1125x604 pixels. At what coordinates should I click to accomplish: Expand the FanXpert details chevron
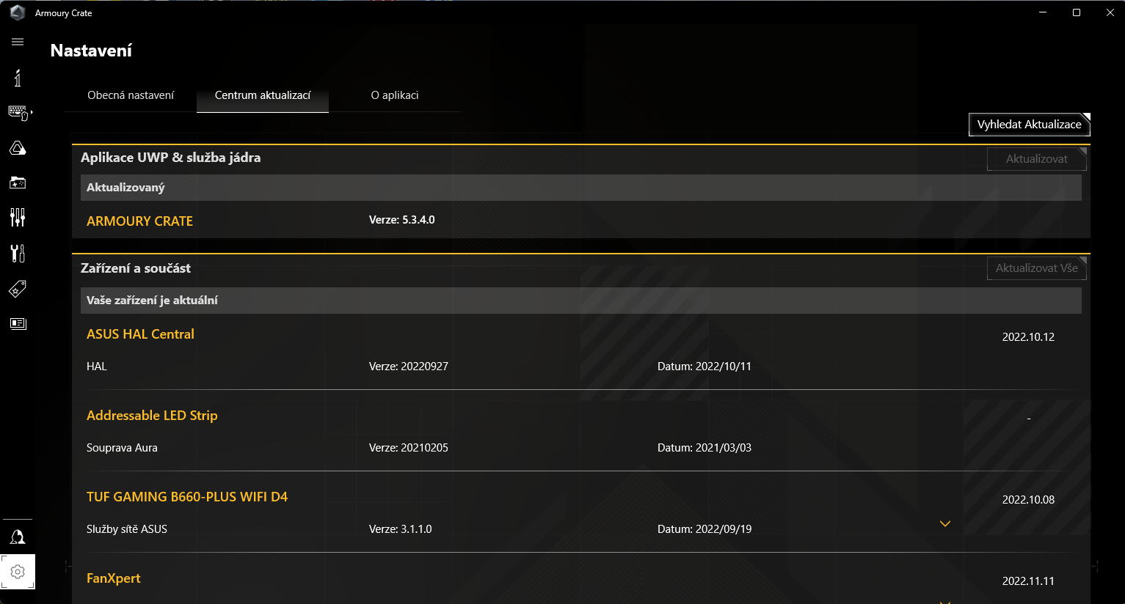pyautogui.click(x=945, y=601)
